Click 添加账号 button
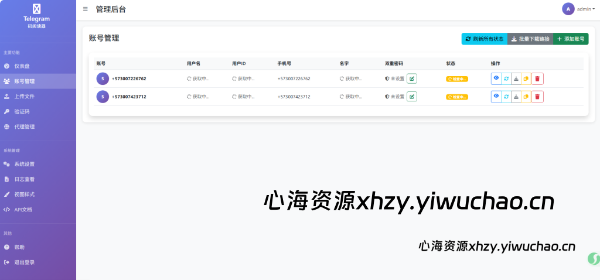Viewport: 600px width, 280px height. (x=571, y=39)
